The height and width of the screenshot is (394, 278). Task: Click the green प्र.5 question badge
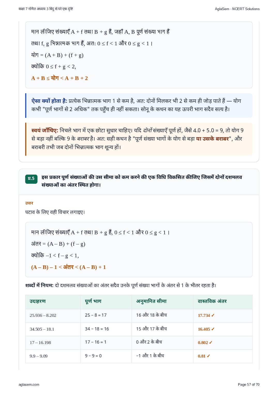pyautogui.click(x=31, y=179)
